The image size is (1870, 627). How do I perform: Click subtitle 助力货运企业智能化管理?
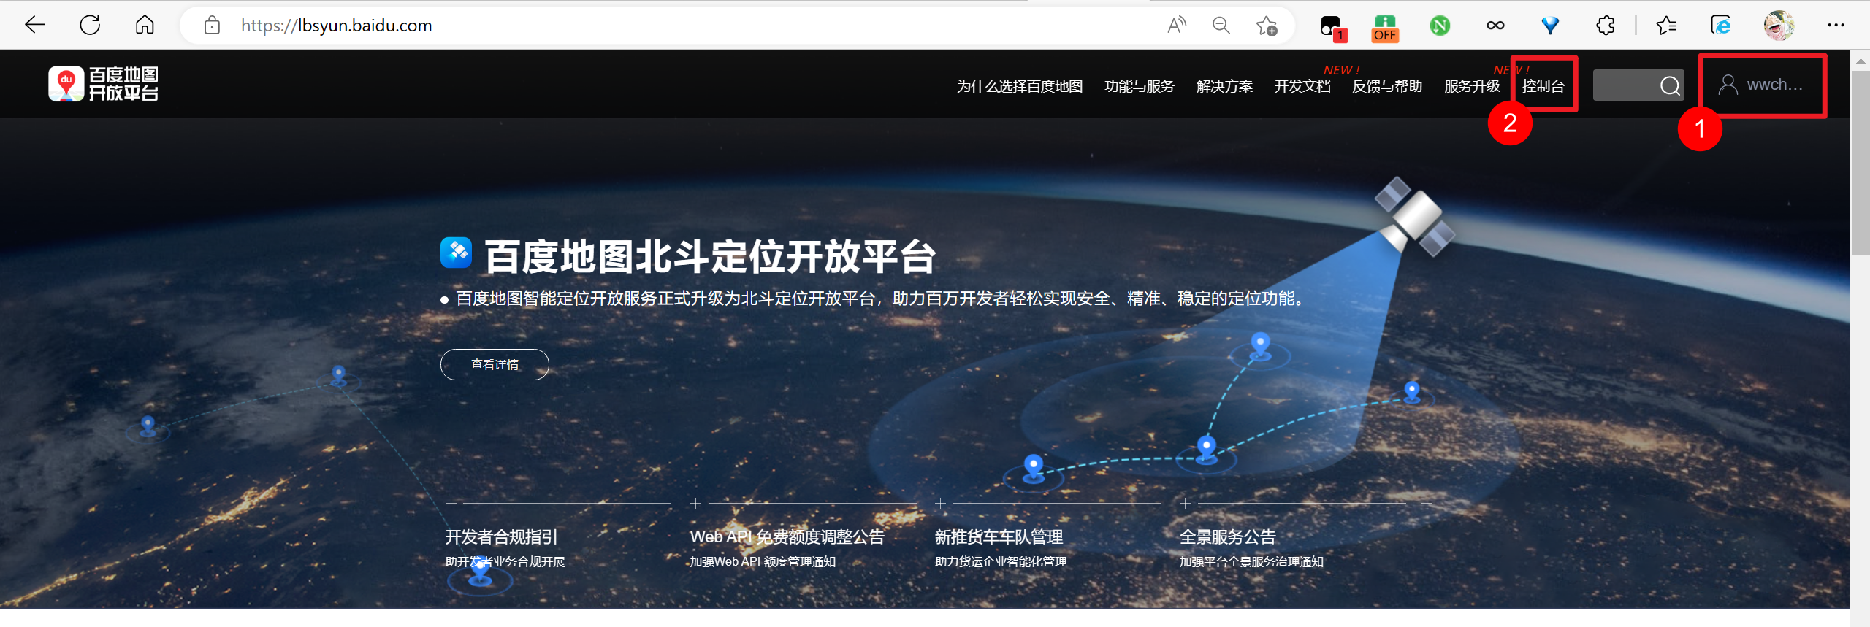pyautogui.click(x=1001, y=562)
